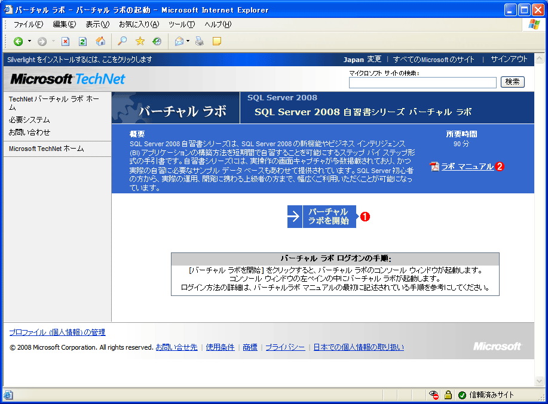Image resolution: width=548 pixels, height=404 pixels.
Task: Open the 使用条件 footer link
Action: pyautogui.click(x=220, y=347)
